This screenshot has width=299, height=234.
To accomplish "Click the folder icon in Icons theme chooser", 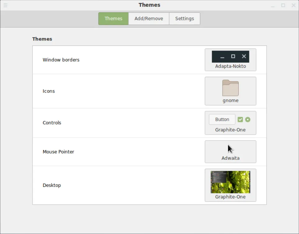I will [230, 88].
